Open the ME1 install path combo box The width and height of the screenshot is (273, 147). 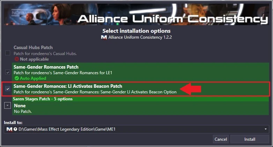(136, 129)
